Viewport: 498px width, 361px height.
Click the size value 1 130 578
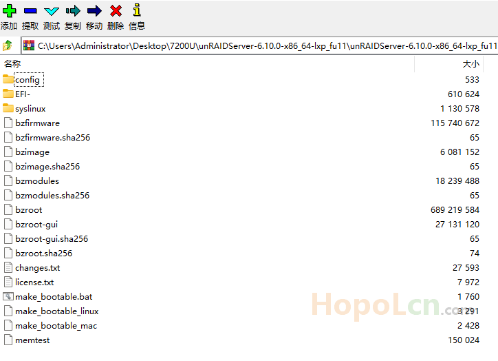point(459,108)
